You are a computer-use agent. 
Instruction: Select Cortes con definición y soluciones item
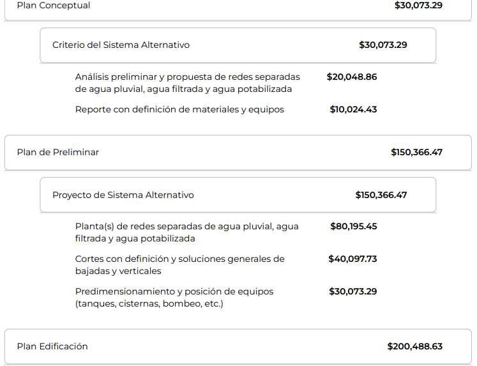click(x=180, y=264)
